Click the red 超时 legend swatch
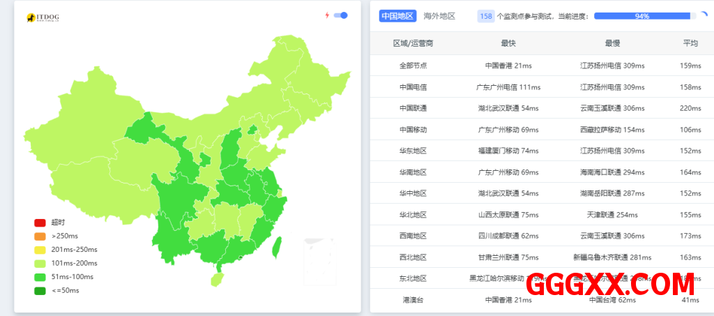The height and width of the screenshot is (316, 714). click(x=40, y=223)
